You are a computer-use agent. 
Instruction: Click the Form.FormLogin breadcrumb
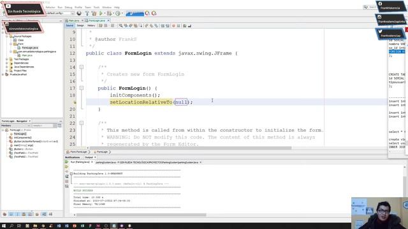pos(78,152)
